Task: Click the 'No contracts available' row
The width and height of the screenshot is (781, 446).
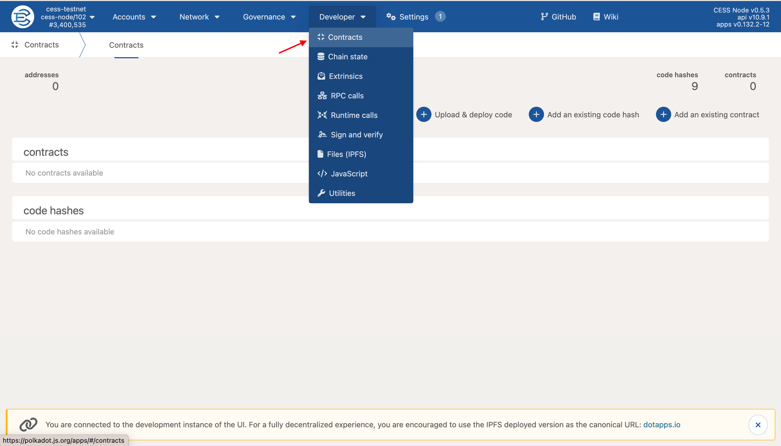Action: pyautogui.click(x=390, y=173)
